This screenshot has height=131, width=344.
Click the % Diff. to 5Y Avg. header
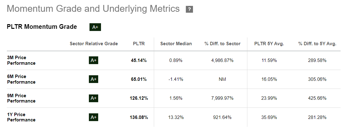(317, 44)
